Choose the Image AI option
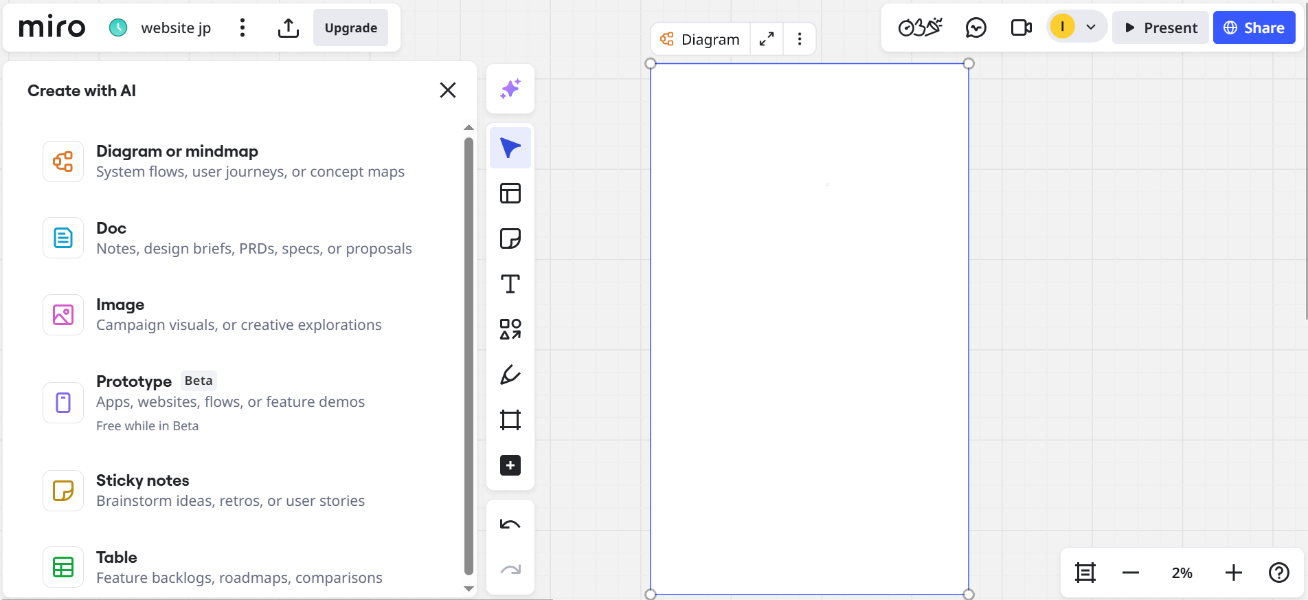This screenshot has width=1308, height=600. pos(234,315)
